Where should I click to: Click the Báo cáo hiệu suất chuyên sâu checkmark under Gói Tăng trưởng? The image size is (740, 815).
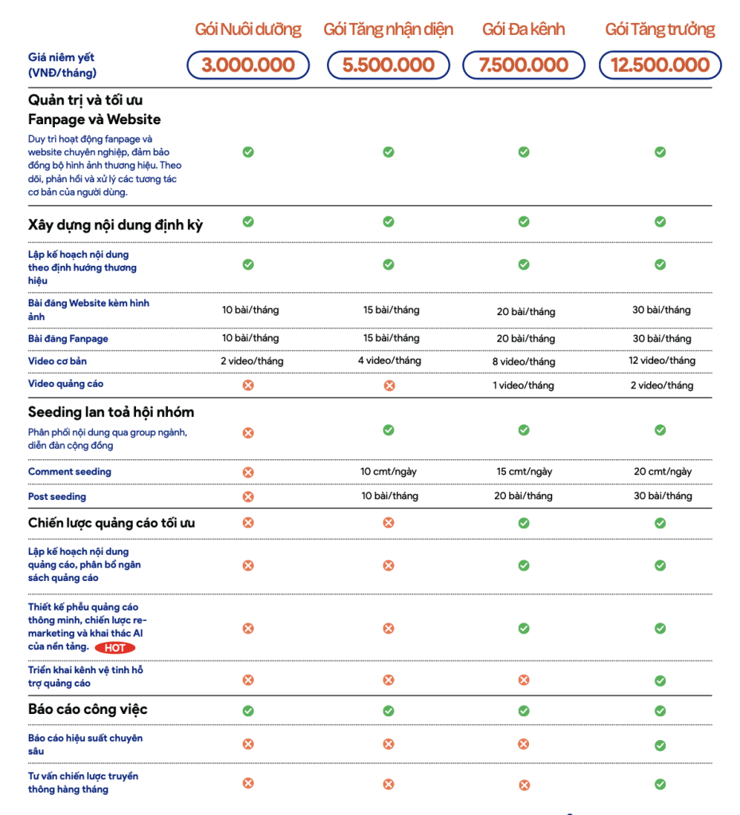(x=660, y=745)
